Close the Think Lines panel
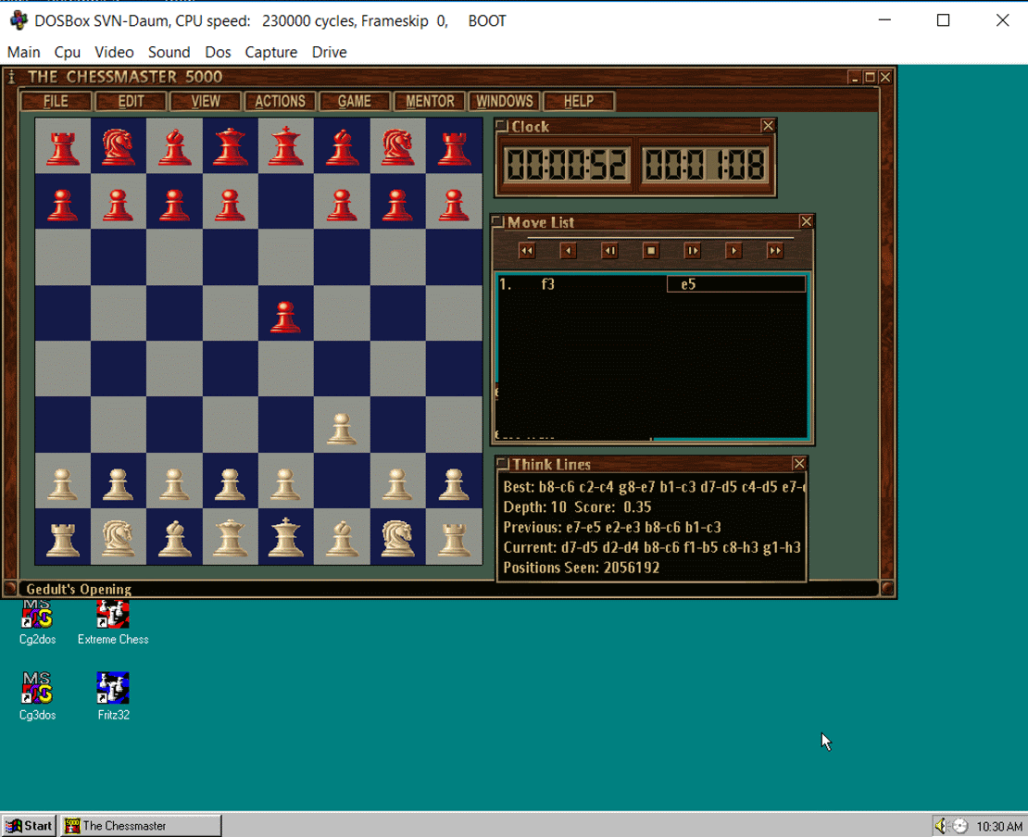The image size is (1028, 837). pyautogui.click(x=798, y=464)
